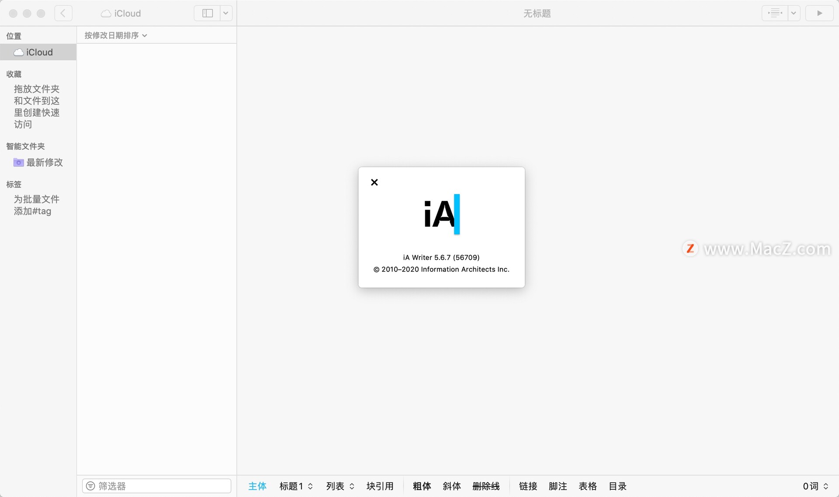Screen dimensions: 839x497
Task: Click 收藏 favorites section header
Action: pyautogui.click(x=14, y=74)
